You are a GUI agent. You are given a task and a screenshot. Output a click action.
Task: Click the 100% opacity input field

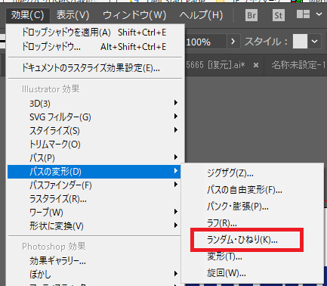coord(206,42)
